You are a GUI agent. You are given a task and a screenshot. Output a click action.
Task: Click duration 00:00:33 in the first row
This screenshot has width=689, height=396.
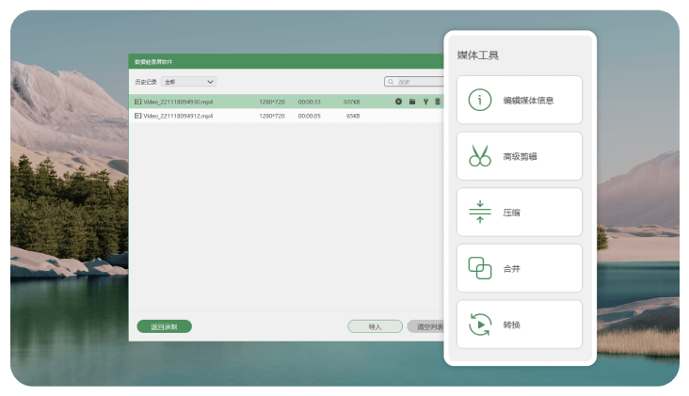[310, 102]
